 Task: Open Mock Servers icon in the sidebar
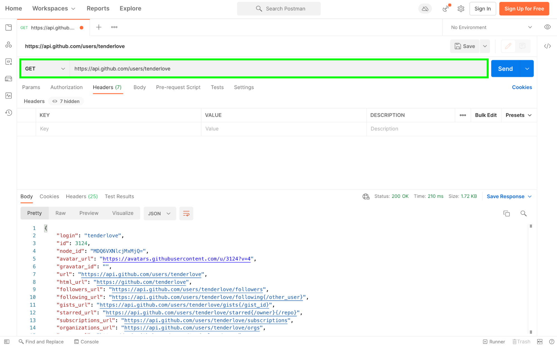[9, 79]
